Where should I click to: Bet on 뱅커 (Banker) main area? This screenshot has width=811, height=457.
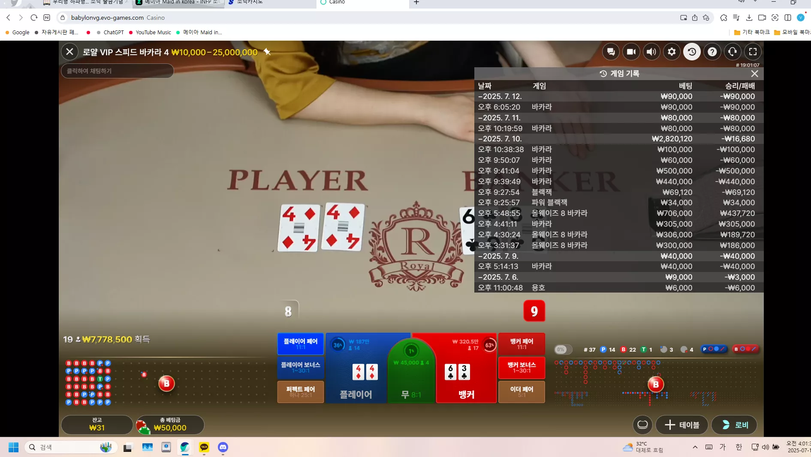click(466, 368)
